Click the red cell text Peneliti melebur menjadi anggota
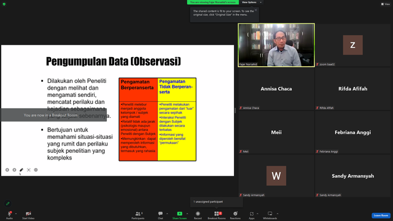 134,110
